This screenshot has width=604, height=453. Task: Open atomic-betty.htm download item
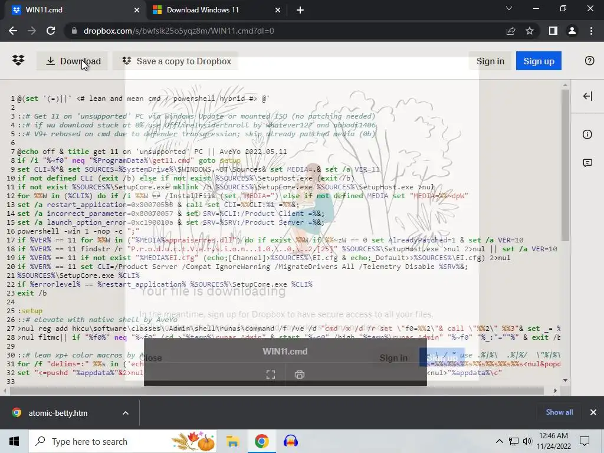(58, 413)
